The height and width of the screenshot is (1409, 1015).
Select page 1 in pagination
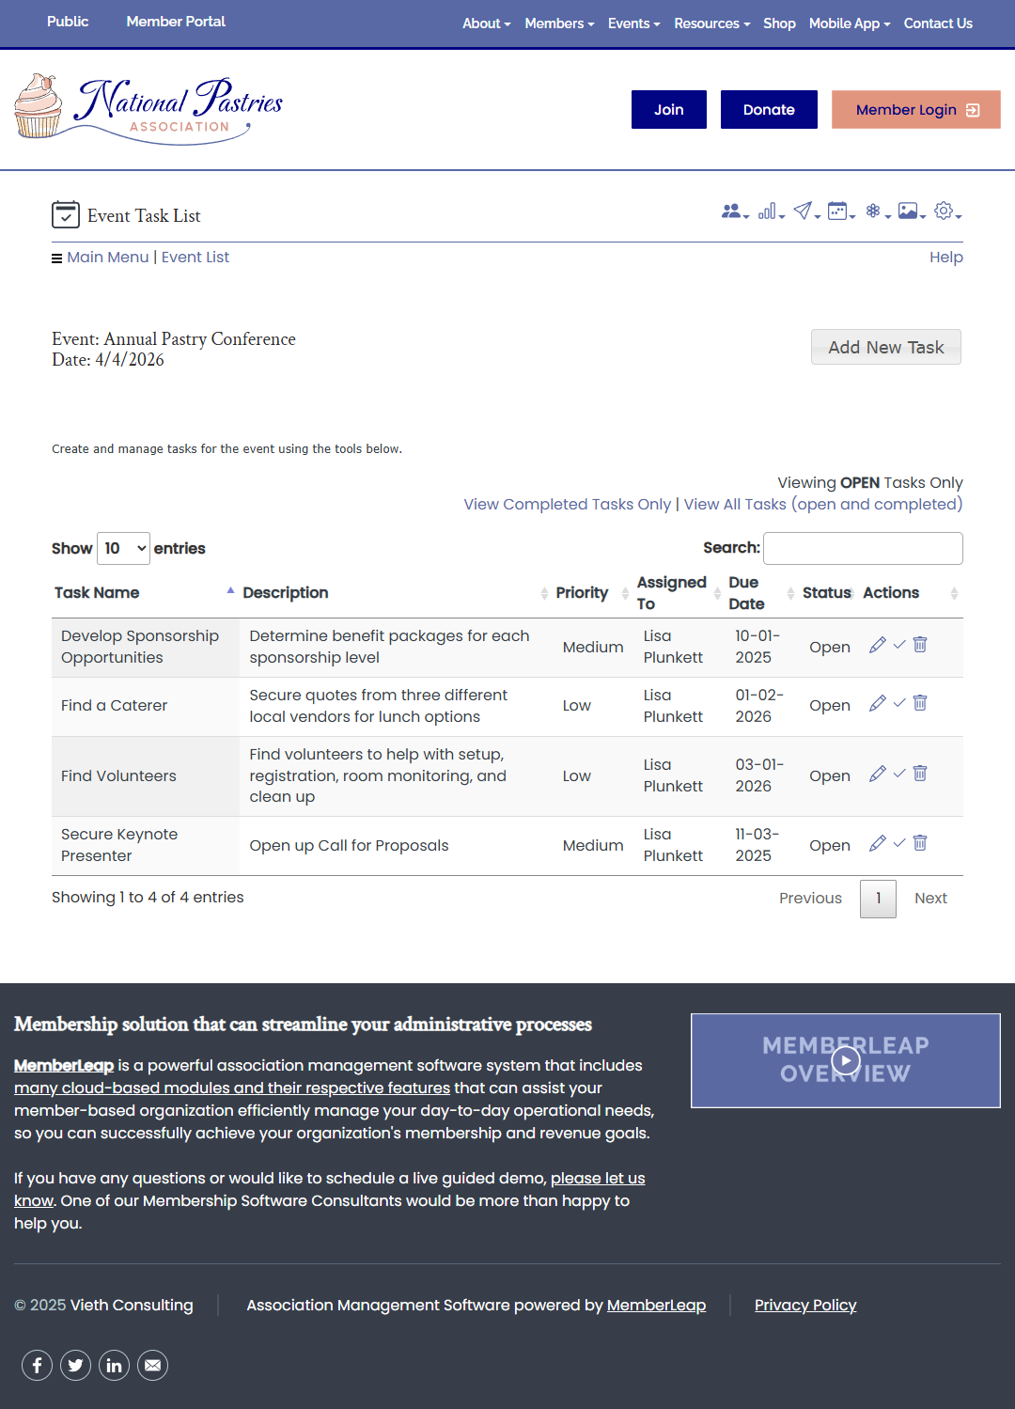[x=878, y=899]
